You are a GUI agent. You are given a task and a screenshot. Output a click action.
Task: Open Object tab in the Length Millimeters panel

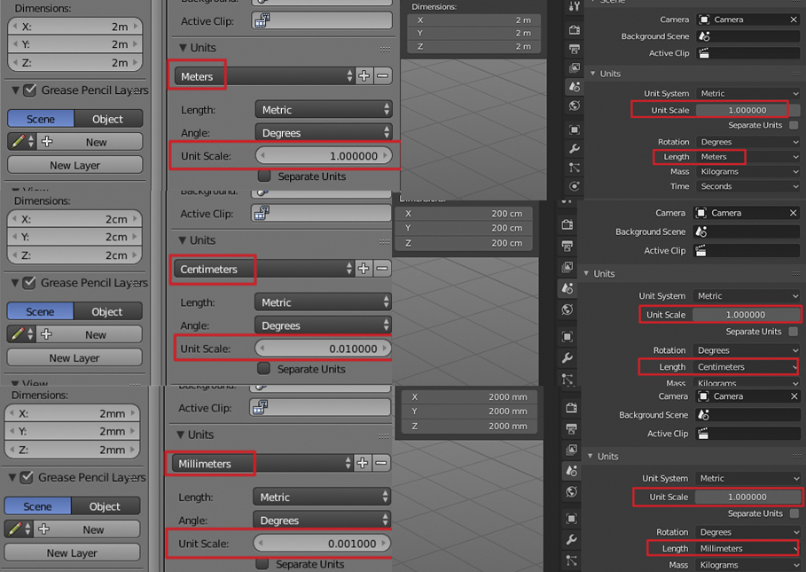tap(571, 518)
